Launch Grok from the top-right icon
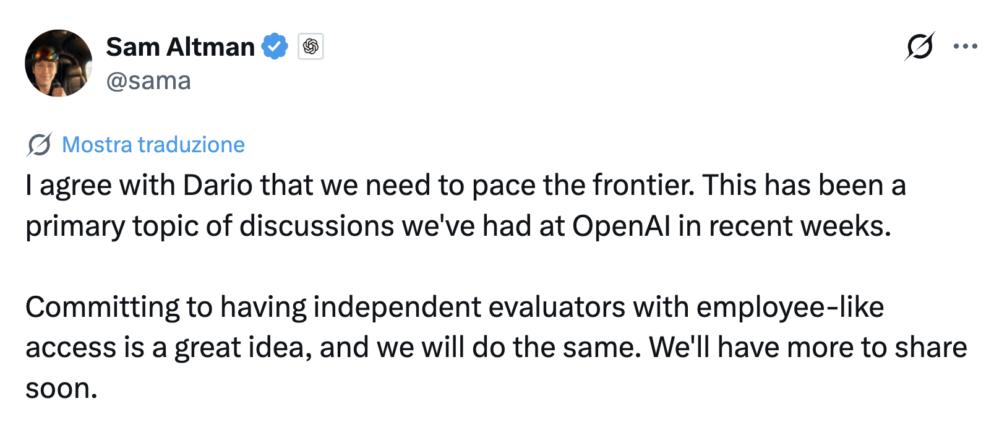This screenshot has height=427, width=1007. pyautogui.click(x=919, y=46)
